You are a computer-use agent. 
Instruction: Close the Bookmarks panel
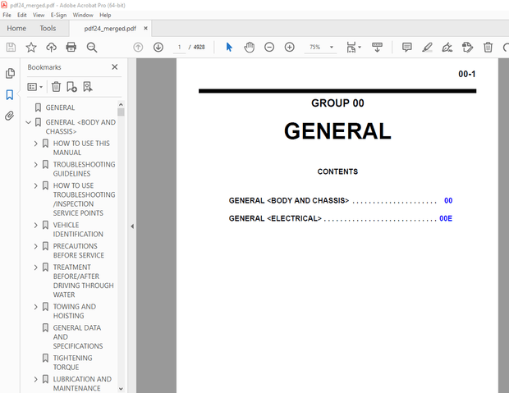pyautogui.click(x=115, y=66)
